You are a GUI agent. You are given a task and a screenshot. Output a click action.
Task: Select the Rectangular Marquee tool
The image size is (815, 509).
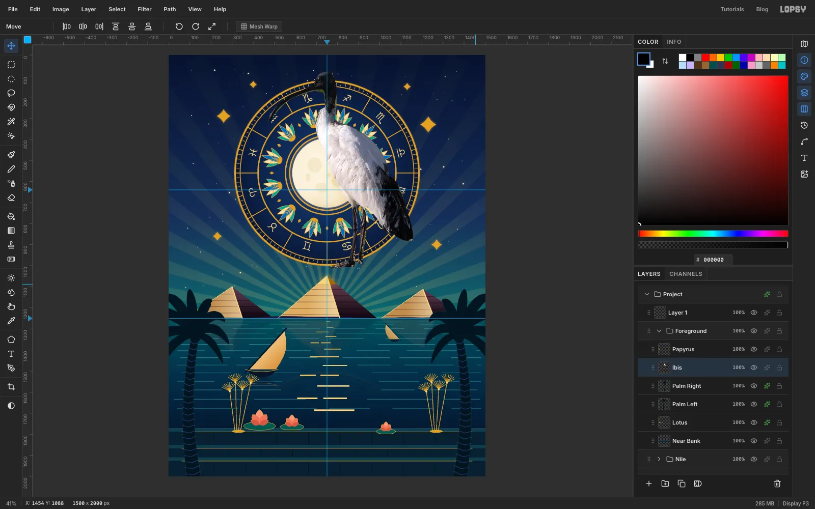tap(11, 65)
